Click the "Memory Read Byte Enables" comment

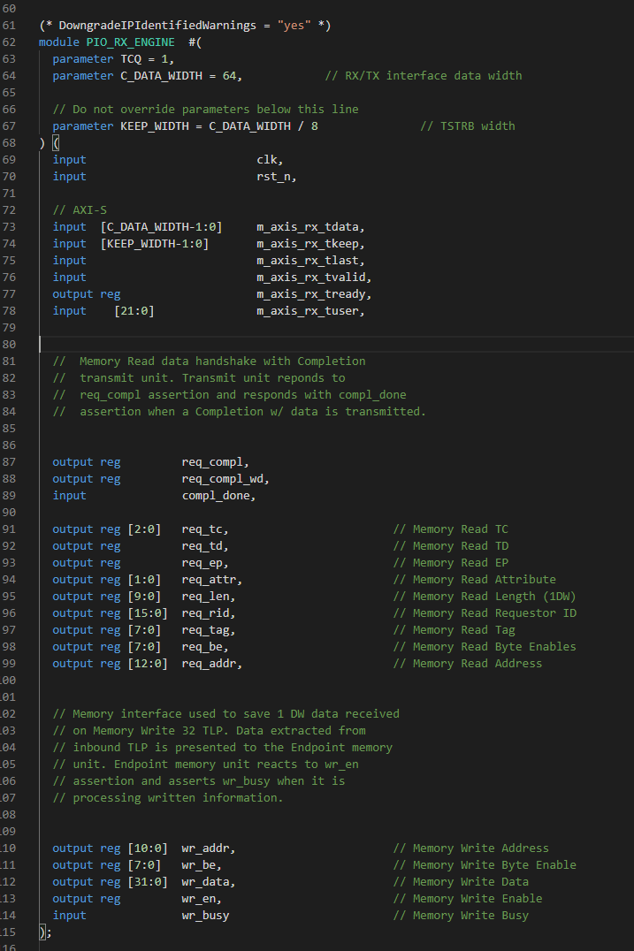(494, 647)
